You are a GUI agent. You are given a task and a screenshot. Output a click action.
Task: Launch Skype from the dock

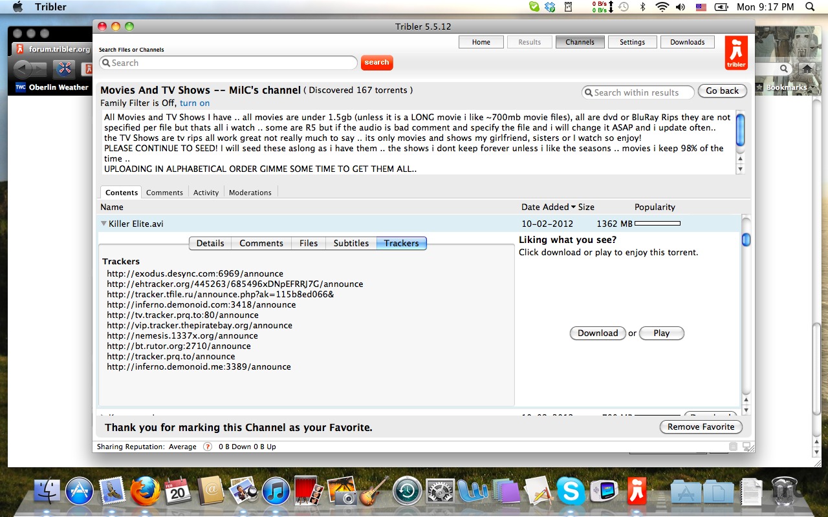coord(570,492)
